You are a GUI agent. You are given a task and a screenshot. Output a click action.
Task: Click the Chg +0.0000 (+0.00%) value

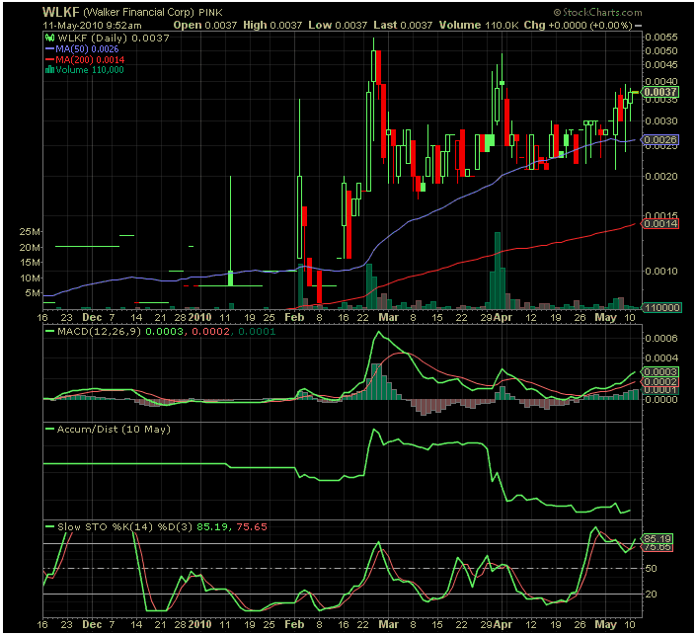point(578,26)
